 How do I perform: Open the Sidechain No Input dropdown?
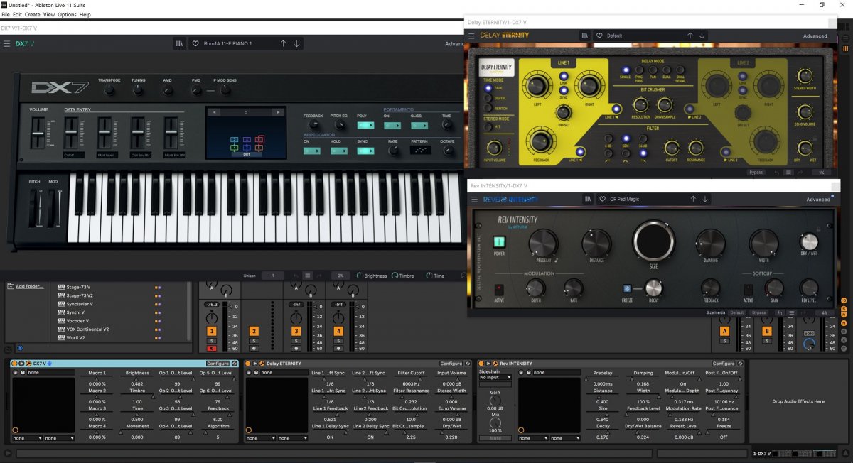pyautogui.click(x=495, y=377)
